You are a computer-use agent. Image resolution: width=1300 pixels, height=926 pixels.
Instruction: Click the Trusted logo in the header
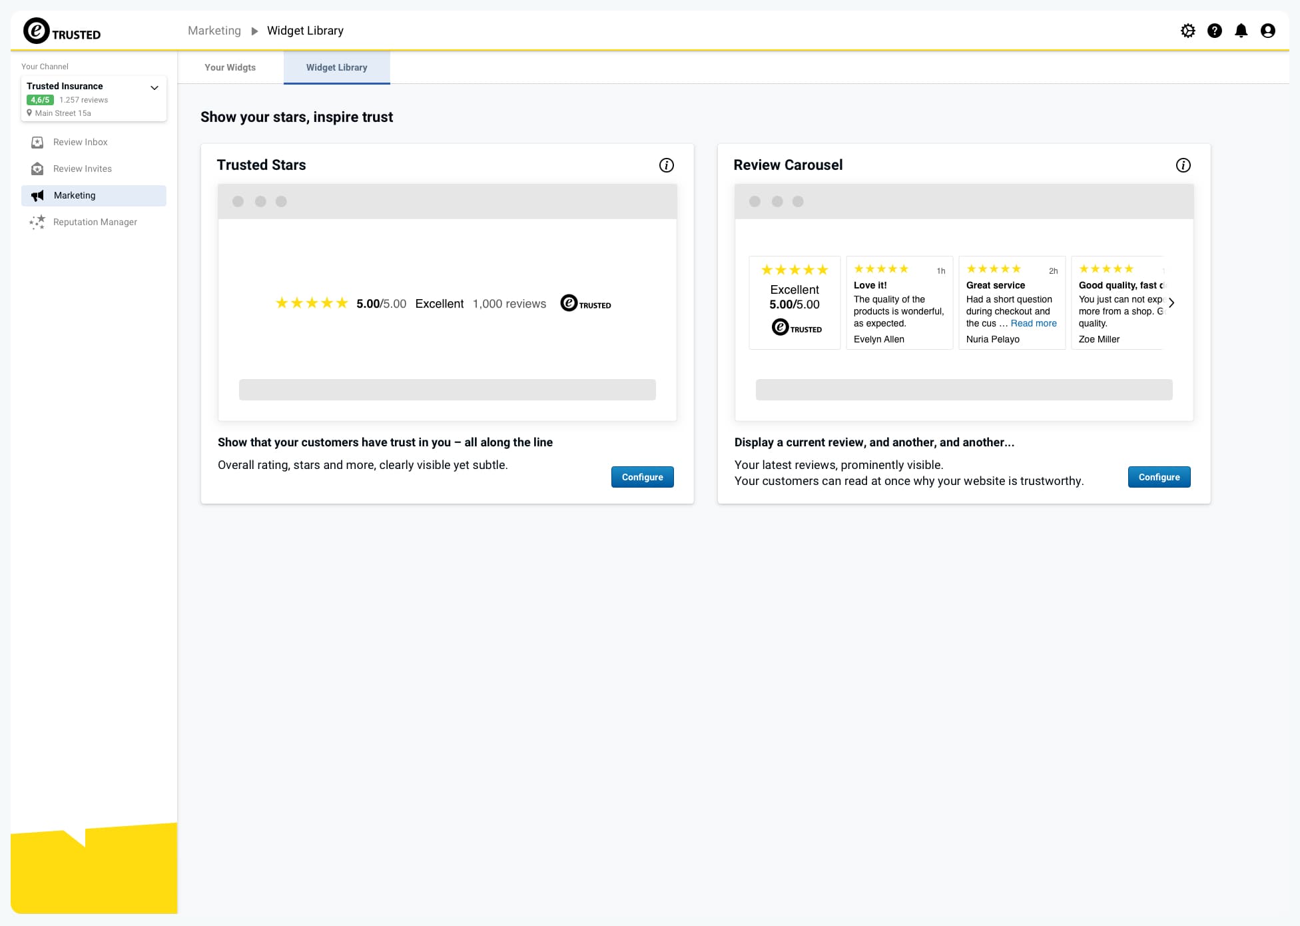[x=62, y=31]
